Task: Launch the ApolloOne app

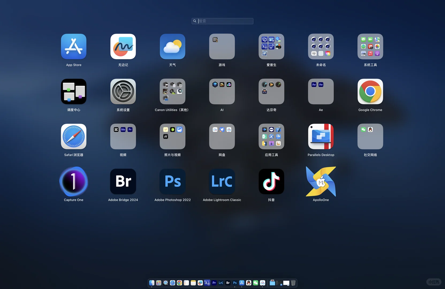Action: pyautogui.click(x=321, y=181)
